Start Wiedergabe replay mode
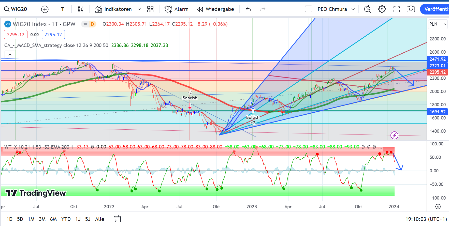449x226 pixels. coord(215,9)
